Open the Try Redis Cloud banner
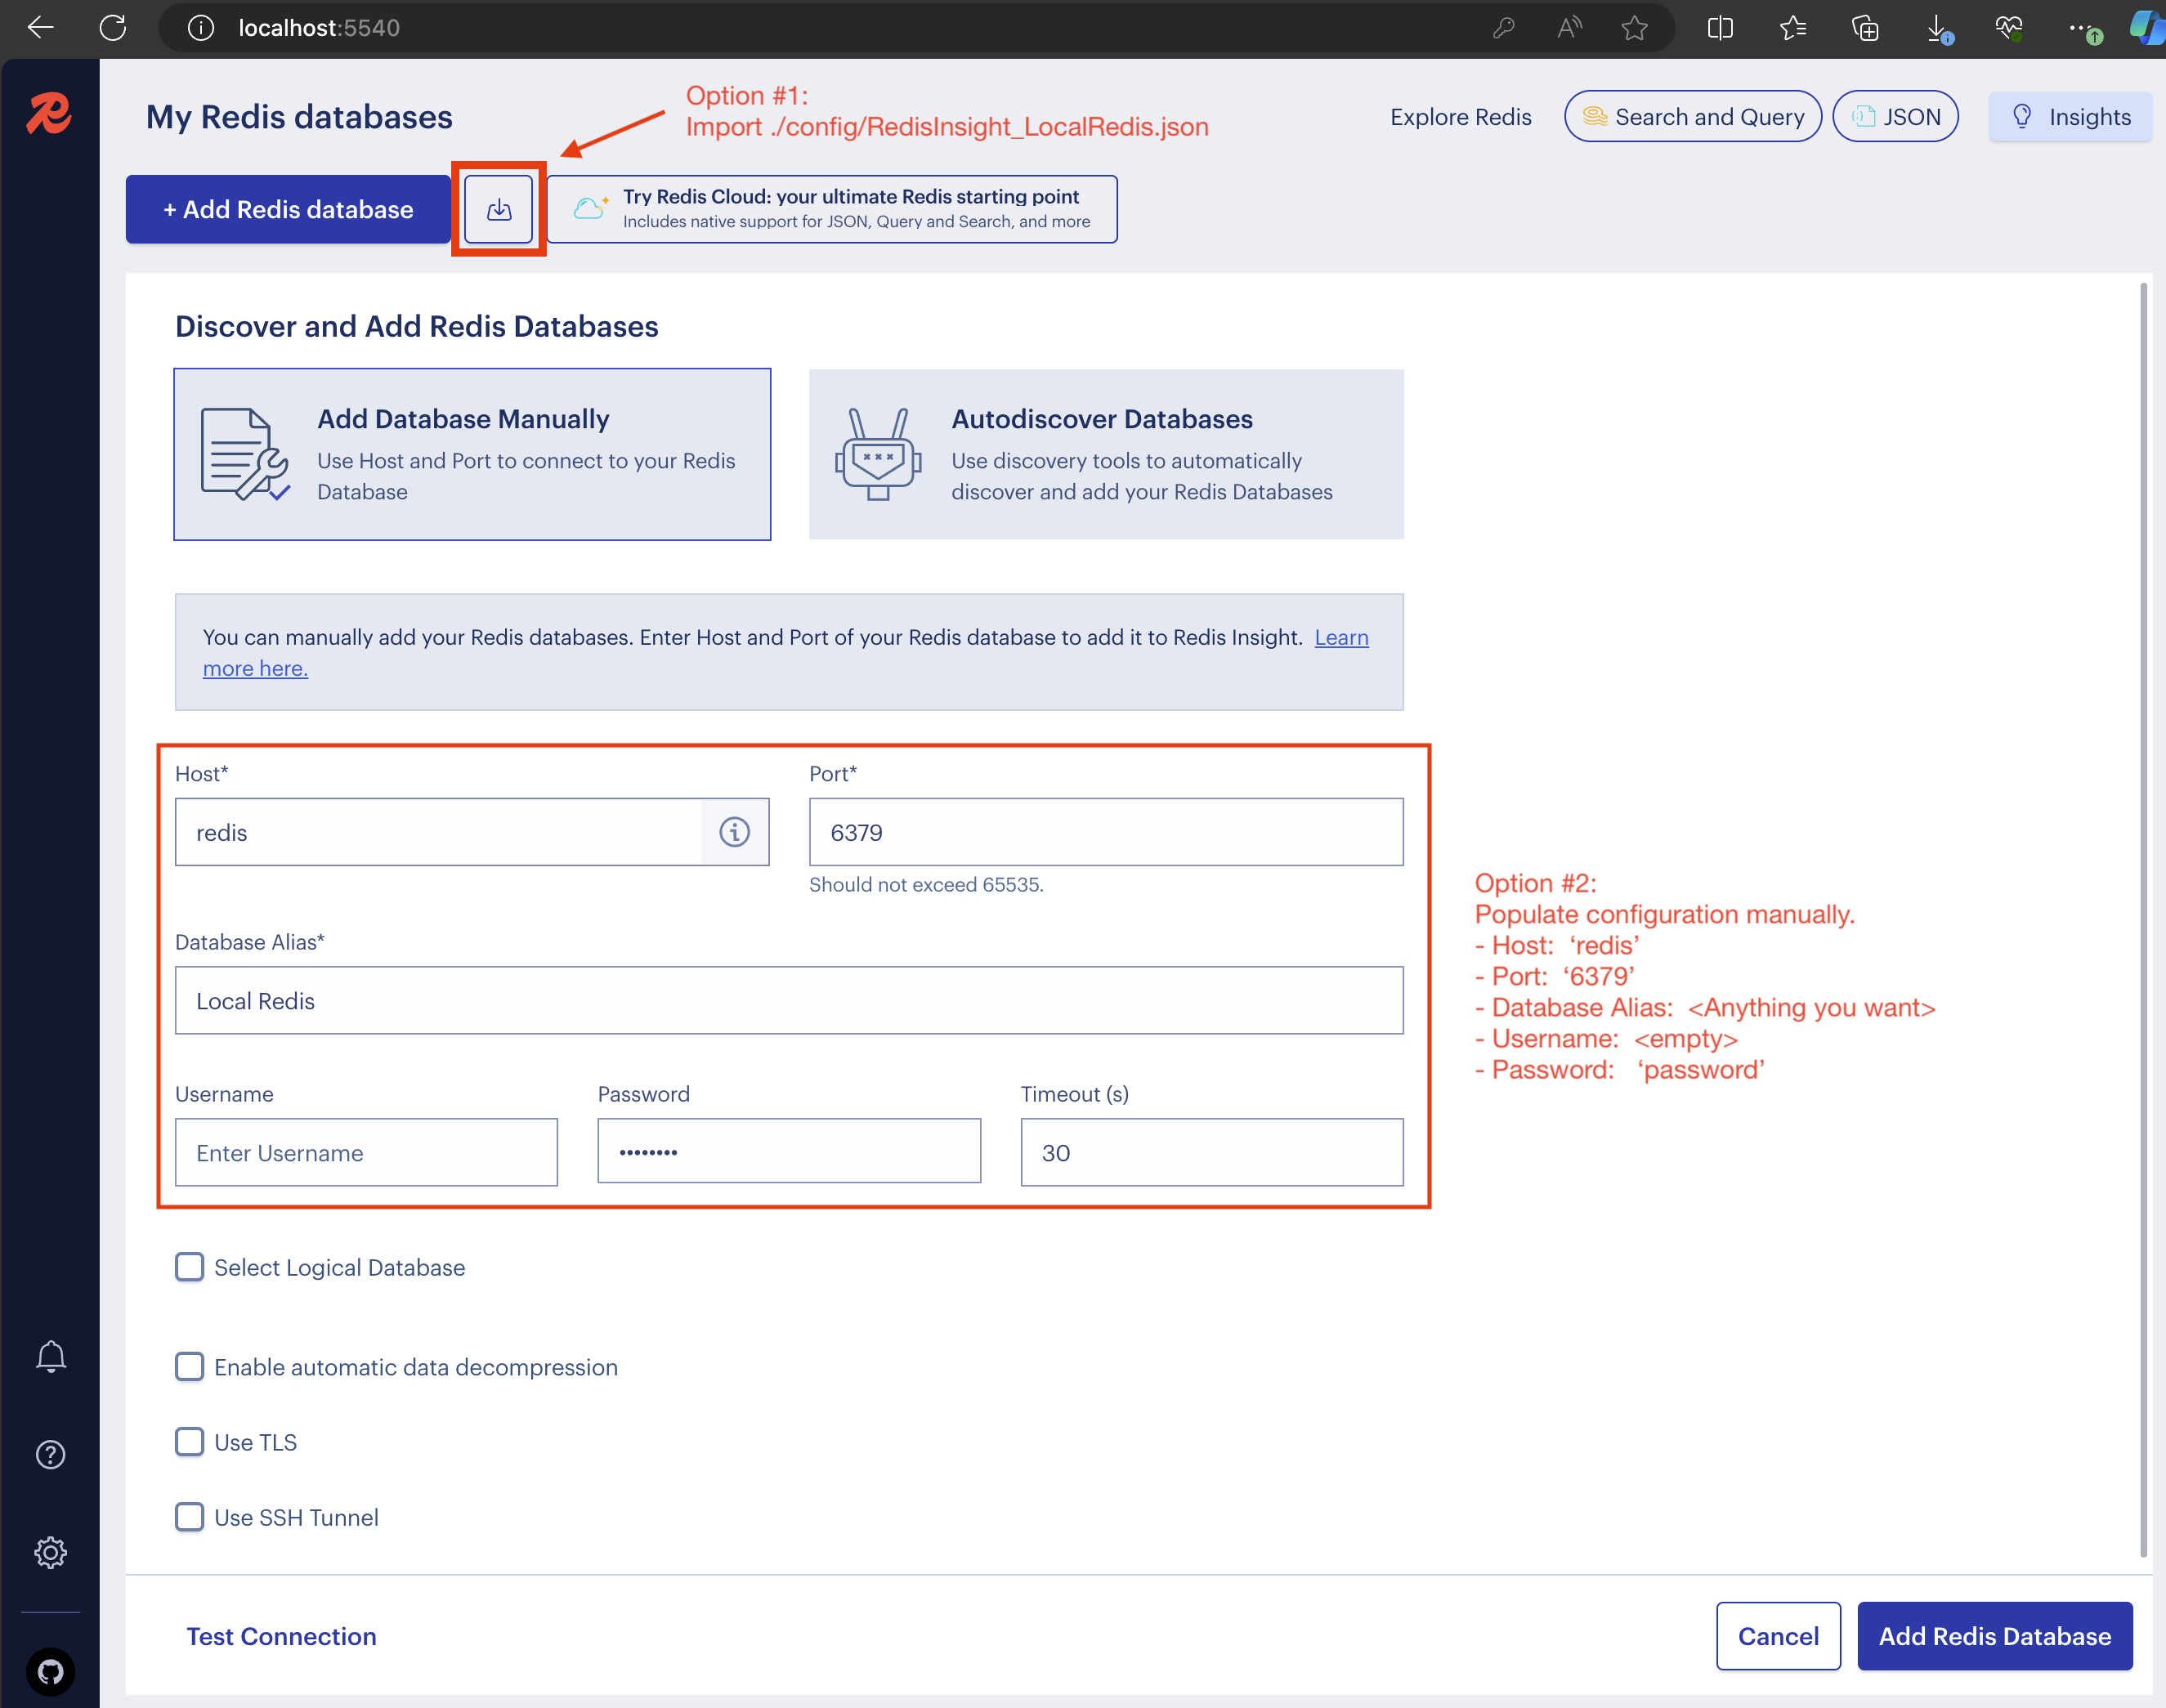 pos(832,209)
